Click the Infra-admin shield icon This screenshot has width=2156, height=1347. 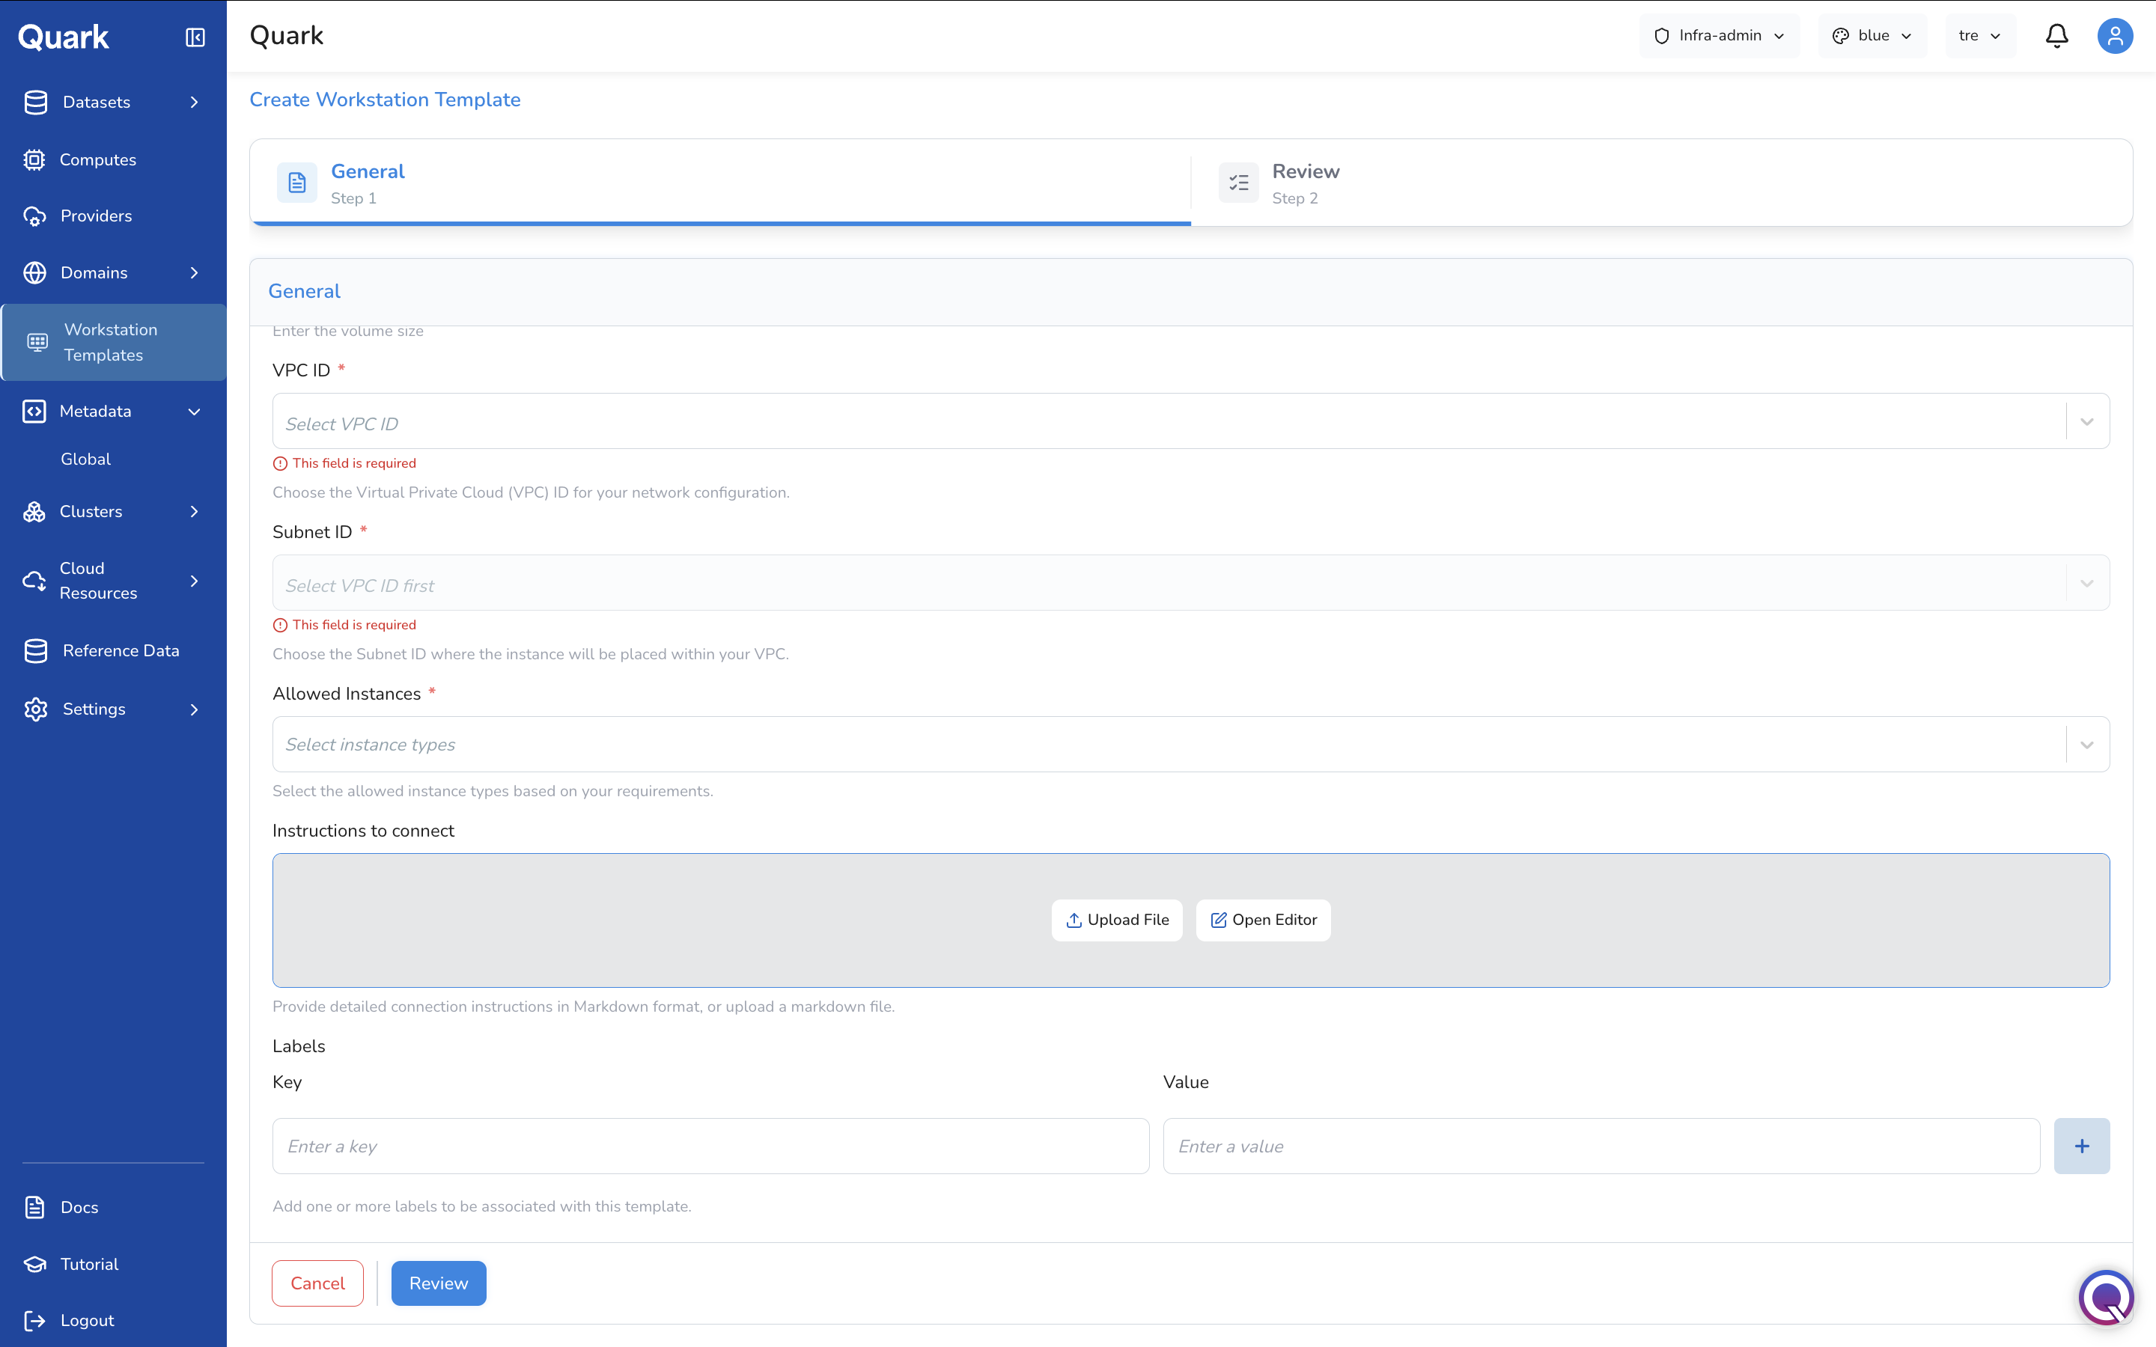click(1662, 36)
